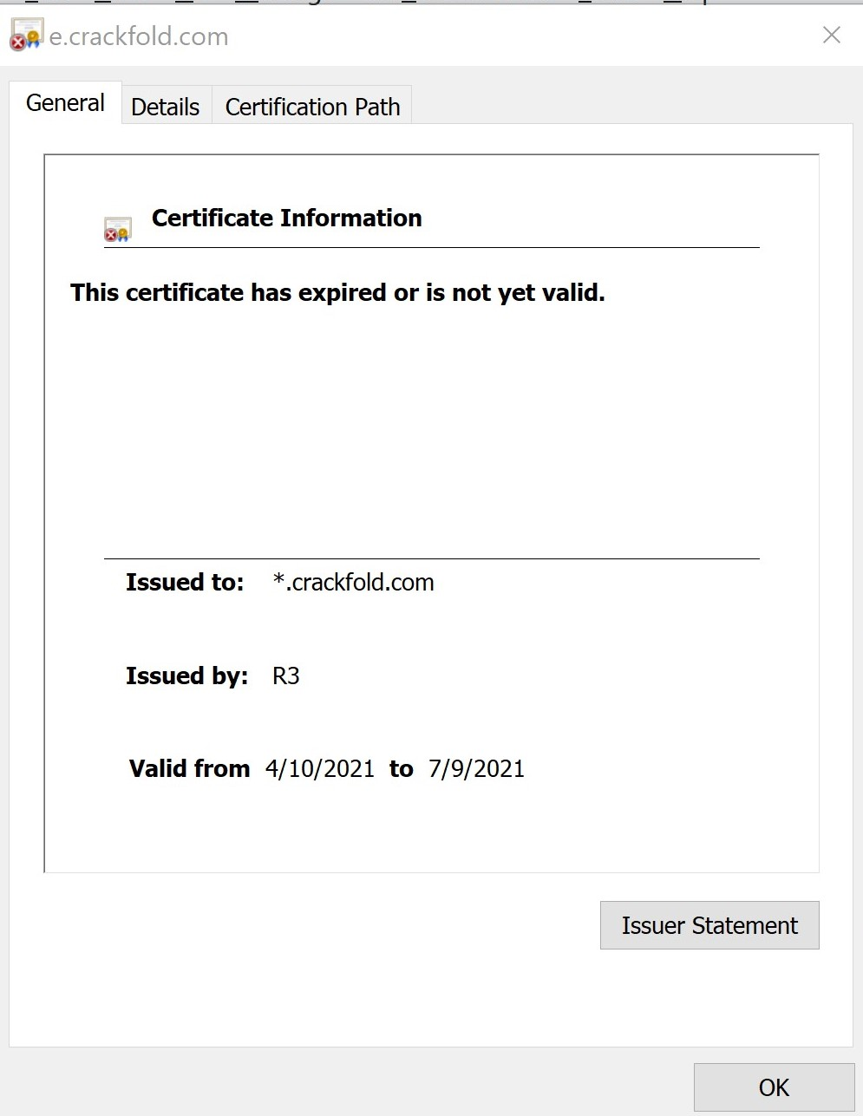Select the General tab
The image size is (863, 1116).
pos(65,103)
